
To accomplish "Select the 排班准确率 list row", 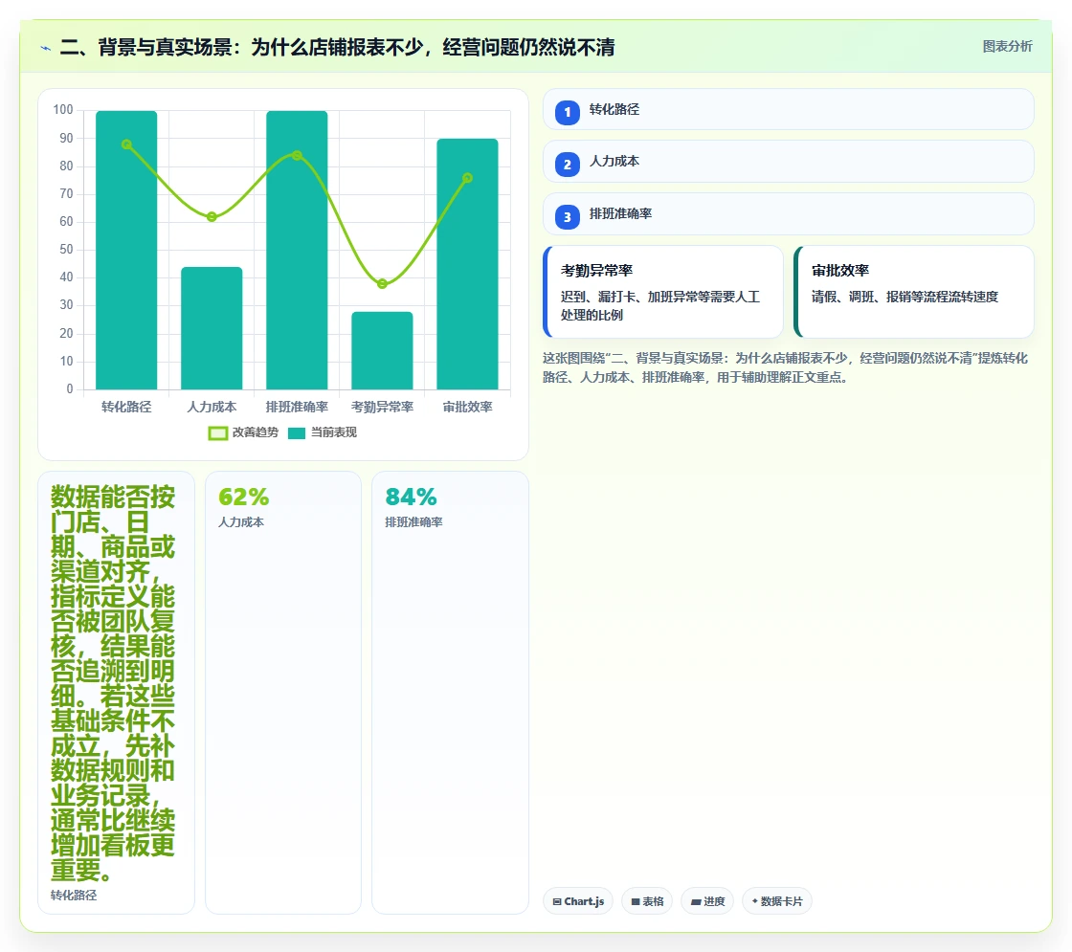I will tap(789, 214).
